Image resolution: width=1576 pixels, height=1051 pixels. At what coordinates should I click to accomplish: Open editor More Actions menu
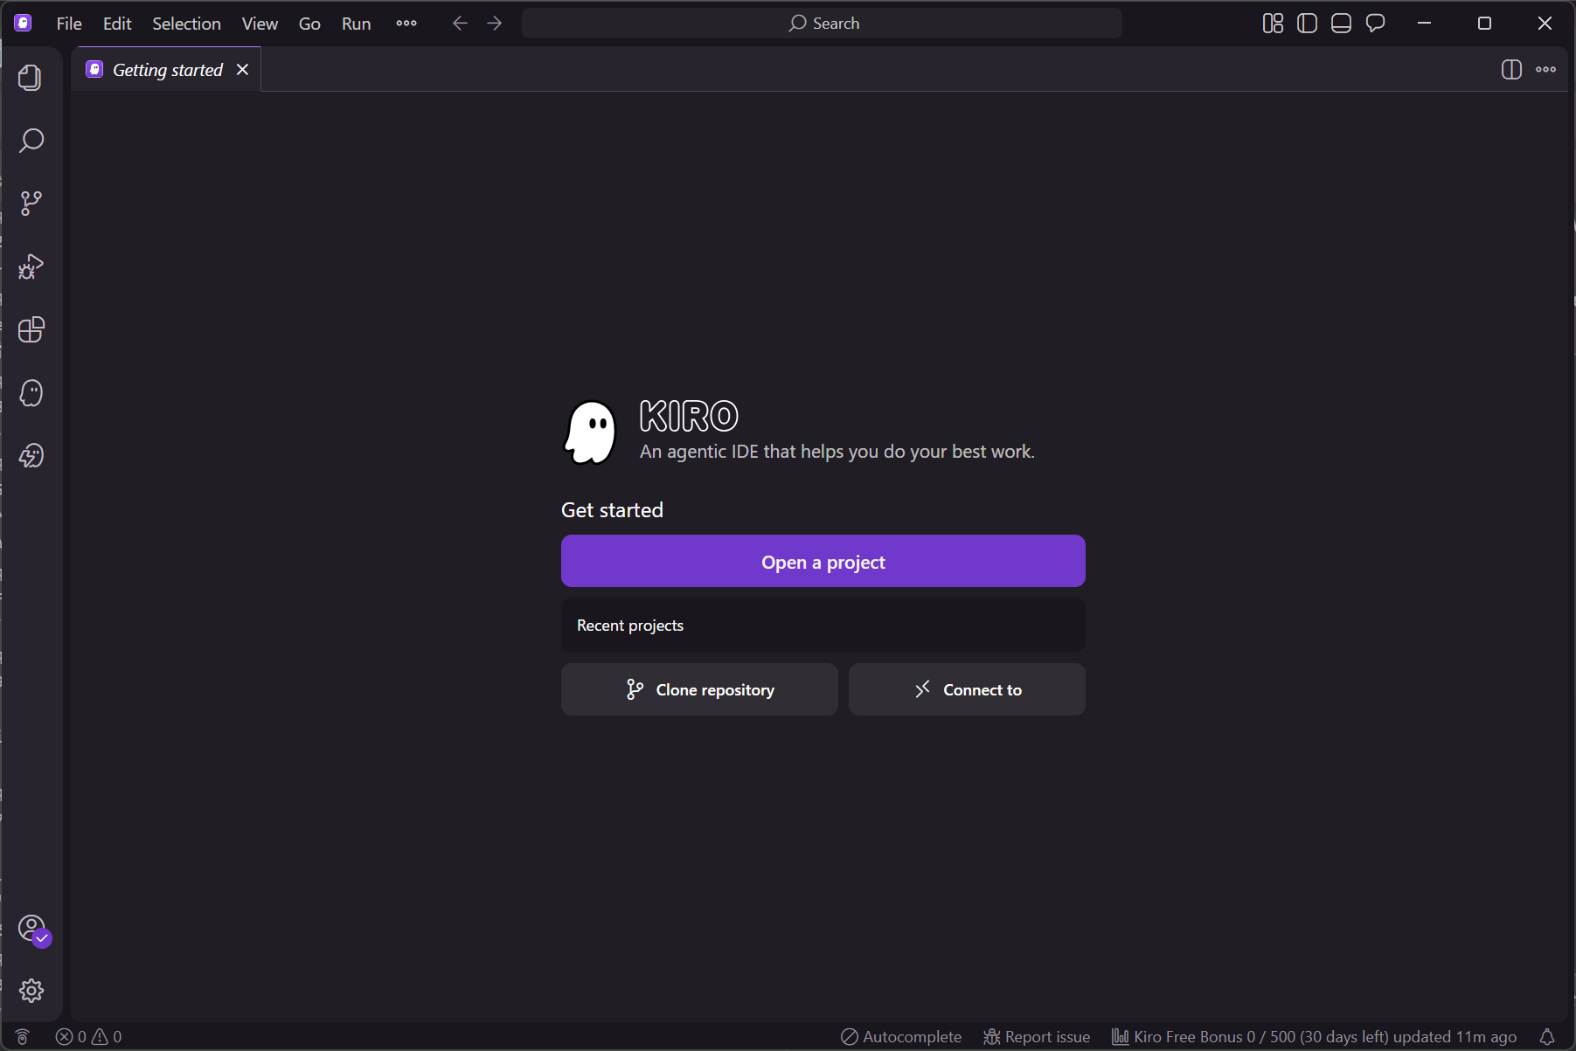point(1545,70)
